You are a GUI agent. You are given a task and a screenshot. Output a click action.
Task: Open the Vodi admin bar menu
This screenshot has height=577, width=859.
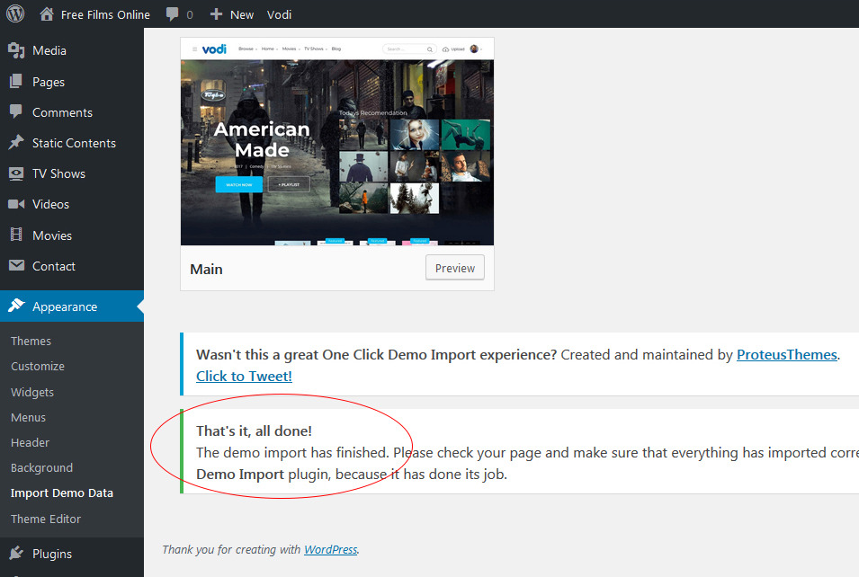[280, 14]
